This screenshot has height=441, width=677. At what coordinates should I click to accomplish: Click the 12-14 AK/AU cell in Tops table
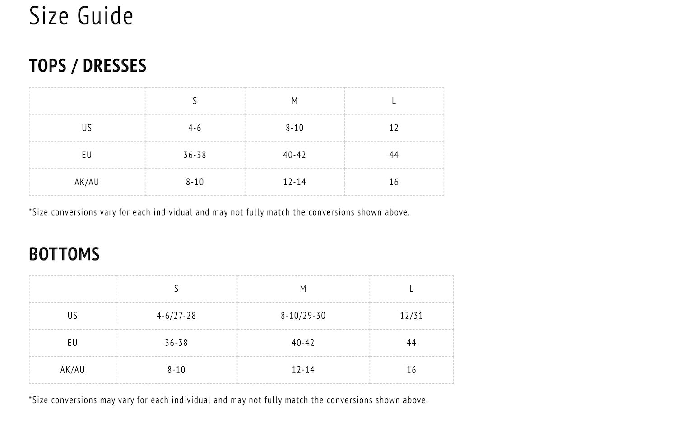click(x=294, y=182)
